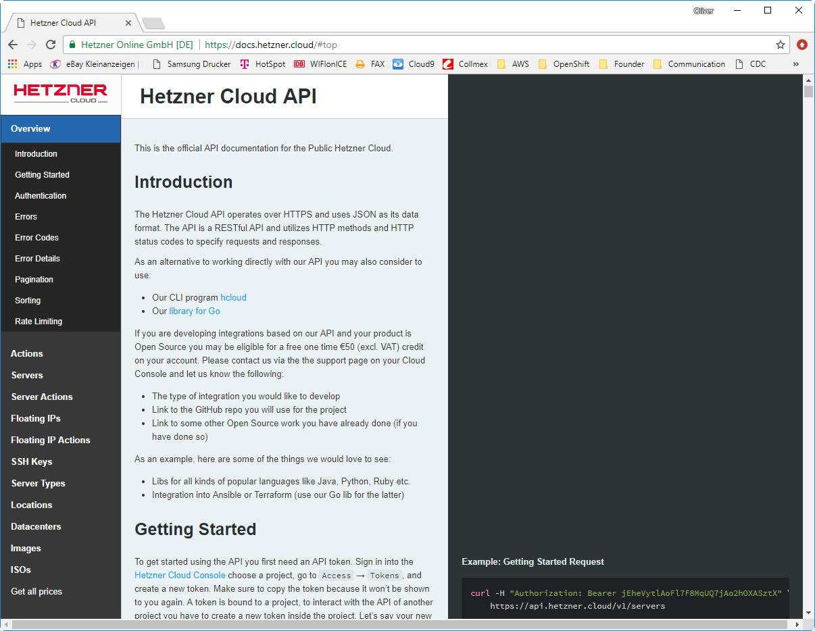815x631 pixels.
Task: Click the scrollbar down arrow
Action: click(x=808, y=613)
